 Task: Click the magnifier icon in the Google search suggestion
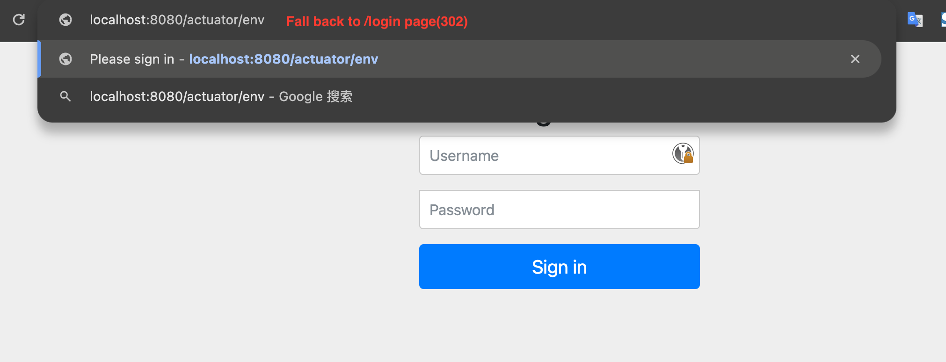pyautogui.click(x=65, y=96)
